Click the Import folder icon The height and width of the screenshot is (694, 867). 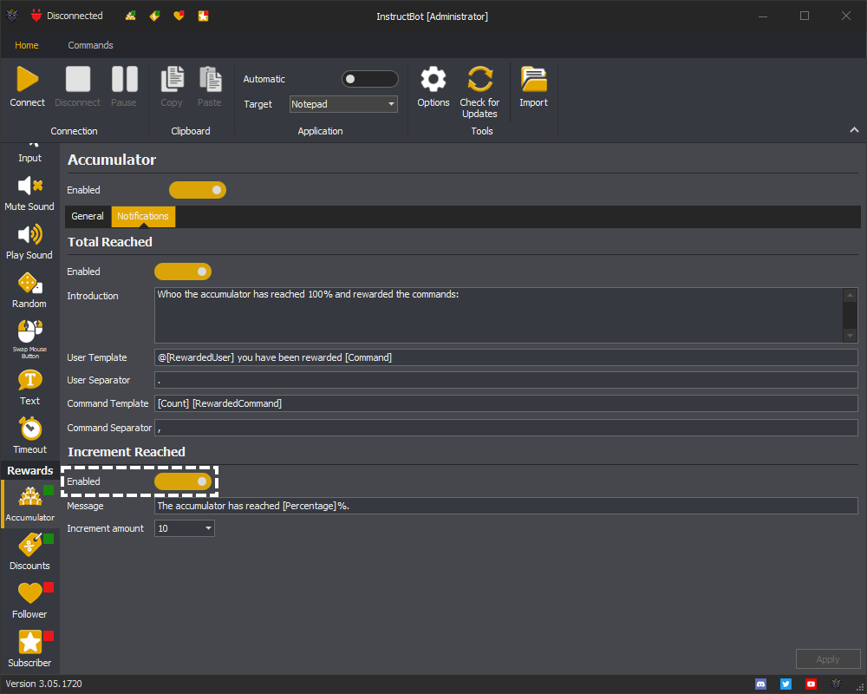tap(533, 79)
